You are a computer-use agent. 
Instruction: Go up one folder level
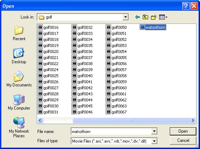pos(145,17)
